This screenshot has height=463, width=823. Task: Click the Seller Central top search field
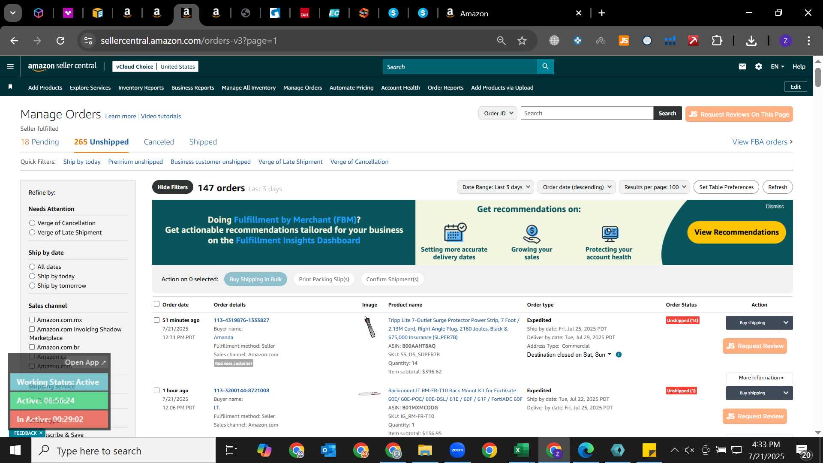(x=460, y=66)
